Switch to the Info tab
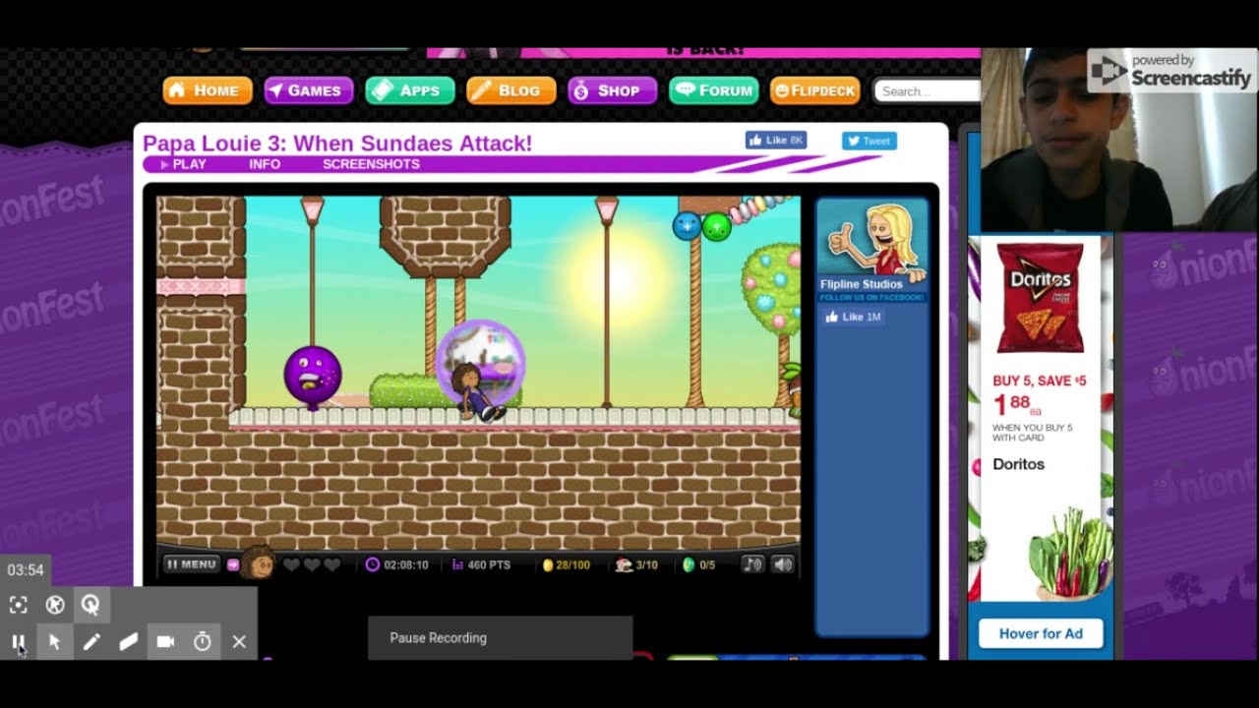The image size is (1259, 708). pyautogui.click(x=265, y=164)
